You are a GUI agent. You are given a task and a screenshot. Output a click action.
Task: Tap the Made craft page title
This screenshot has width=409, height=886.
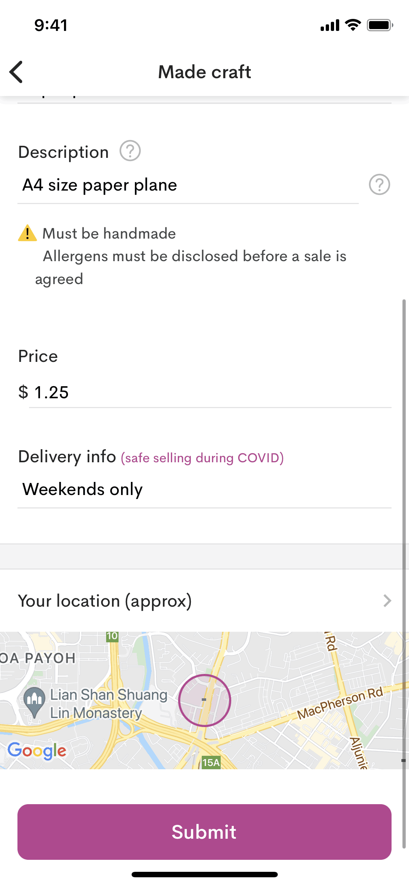(x=205, y=72)
